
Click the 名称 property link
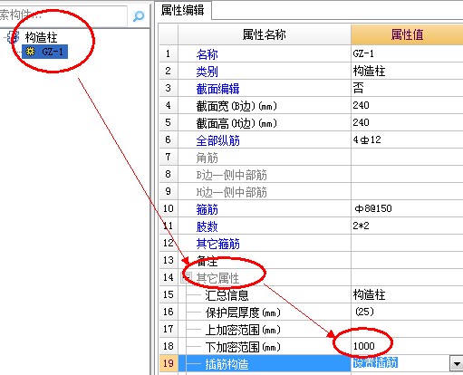pos(207,54)
